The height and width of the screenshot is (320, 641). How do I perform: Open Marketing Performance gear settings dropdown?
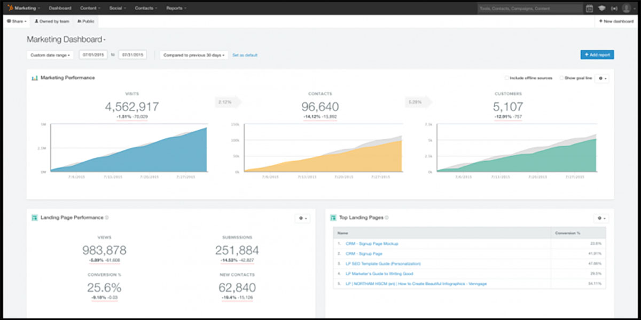(601, 78)
